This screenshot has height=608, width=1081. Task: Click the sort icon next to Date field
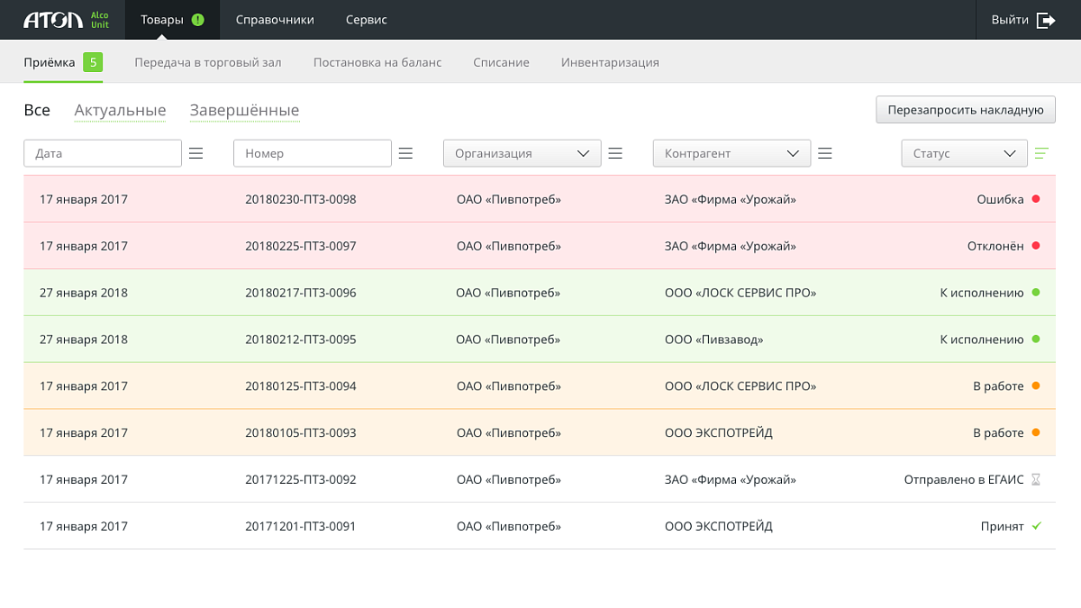tap(196, 154)
